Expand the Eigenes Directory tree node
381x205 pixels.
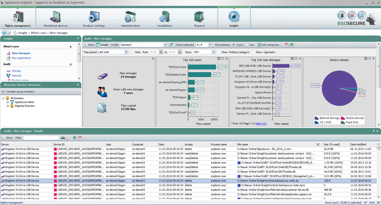pyautogui.click(x=8, y=106)
